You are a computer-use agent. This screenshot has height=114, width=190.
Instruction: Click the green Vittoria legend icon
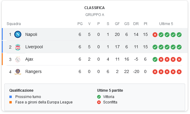(x=99, y=97)
